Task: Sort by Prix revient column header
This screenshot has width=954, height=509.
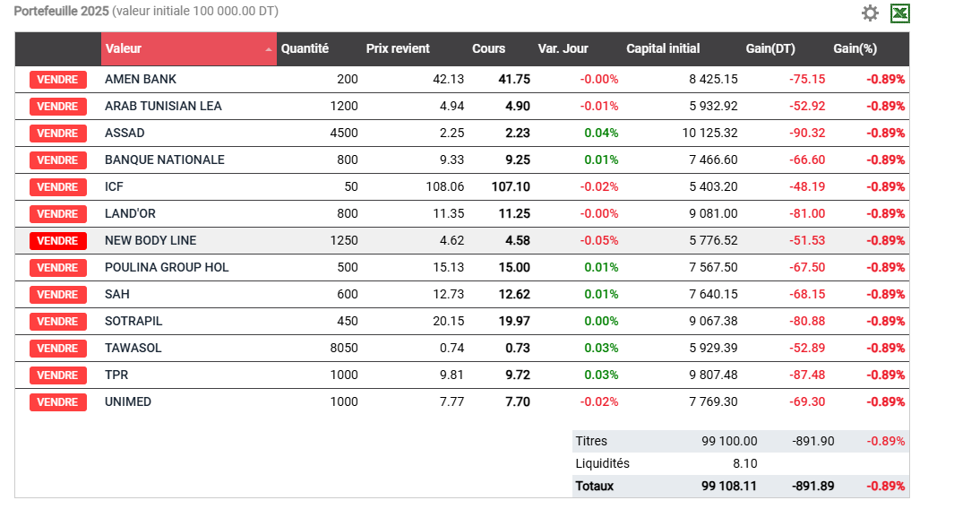Action: point(398,48)
